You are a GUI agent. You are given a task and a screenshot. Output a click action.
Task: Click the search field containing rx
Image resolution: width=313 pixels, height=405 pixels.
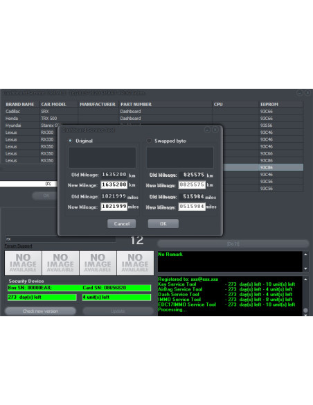pyautogui.click(x=60, y=239)
